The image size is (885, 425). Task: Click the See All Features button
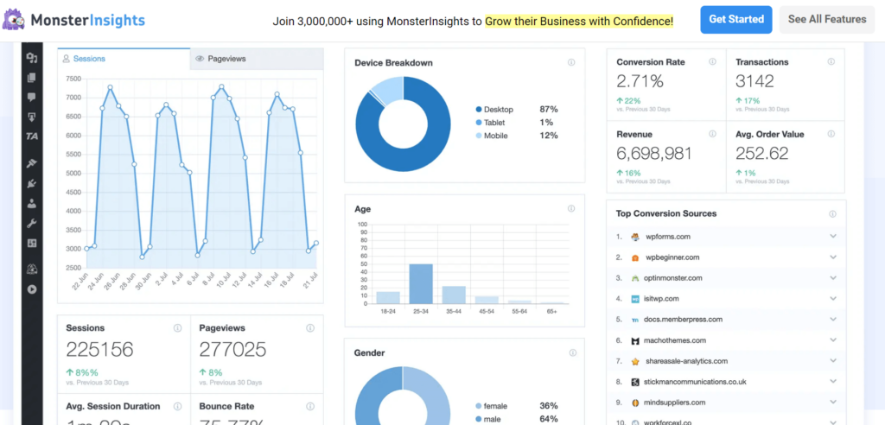pos(827,20)
